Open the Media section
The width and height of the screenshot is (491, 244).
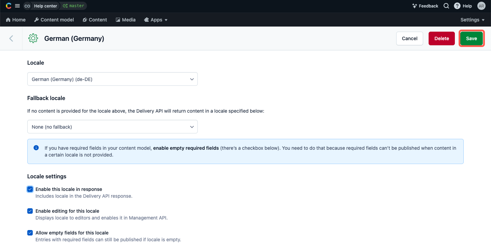click(x=125, y=20)
